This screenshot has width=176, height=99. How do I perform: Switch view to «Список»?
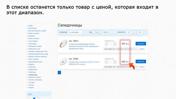(x=97, y=32)
